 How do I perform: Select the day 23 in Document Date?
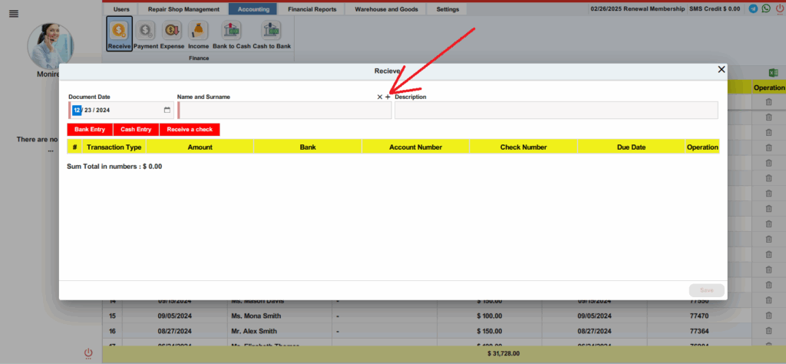pos(88,110)
